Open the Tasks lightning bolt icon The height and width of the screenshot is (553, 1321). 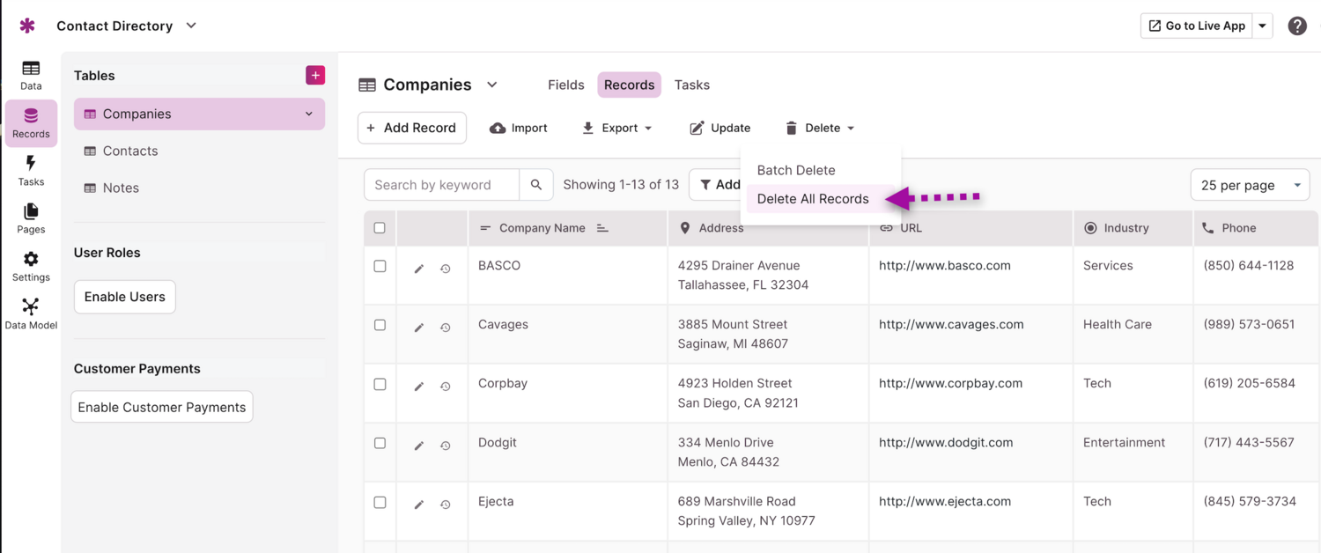(31, 170)
